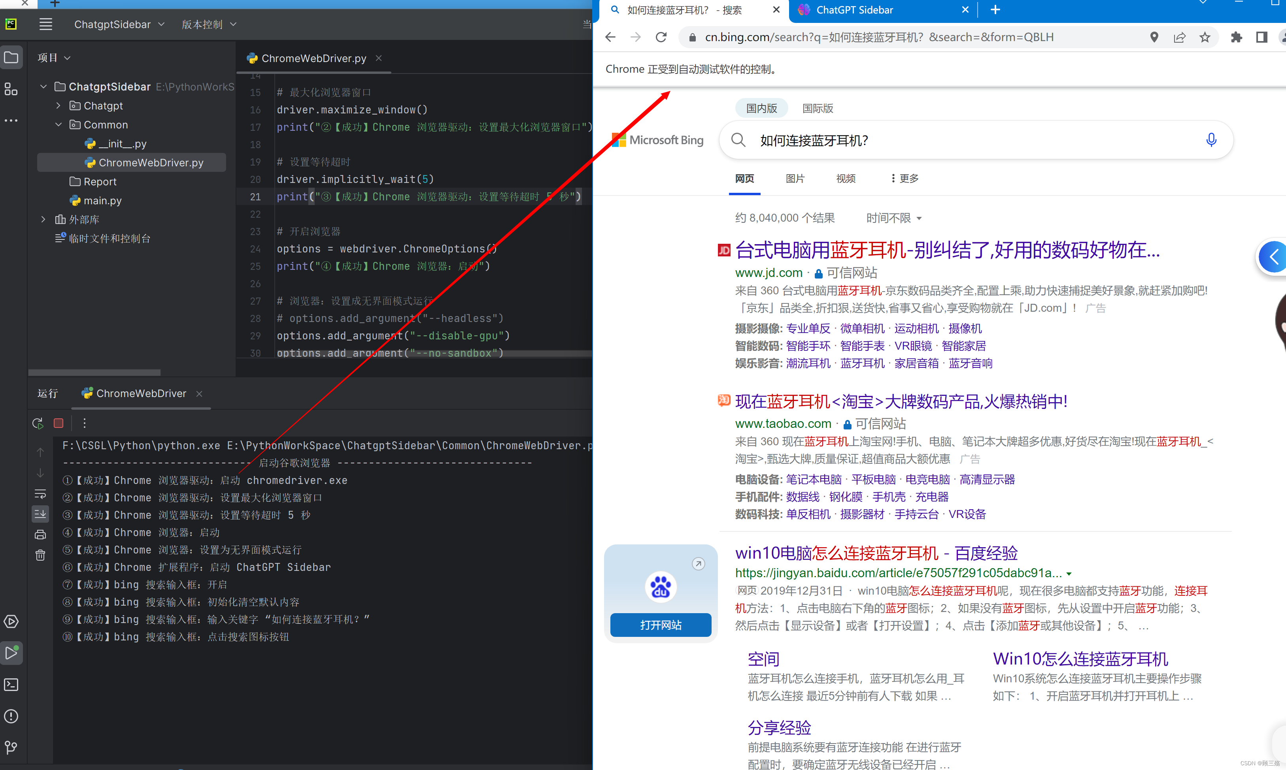Open 版本控制 dropdown menu
The image size is (1286, 770).
tap(209, 24)
